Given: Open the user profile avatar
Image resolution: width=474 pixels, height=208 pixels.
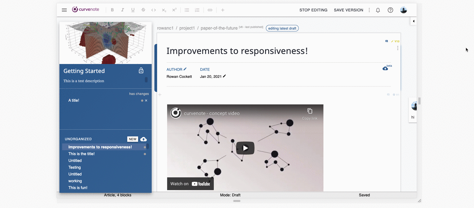Looking at the screenshot, I should (403, 10).
